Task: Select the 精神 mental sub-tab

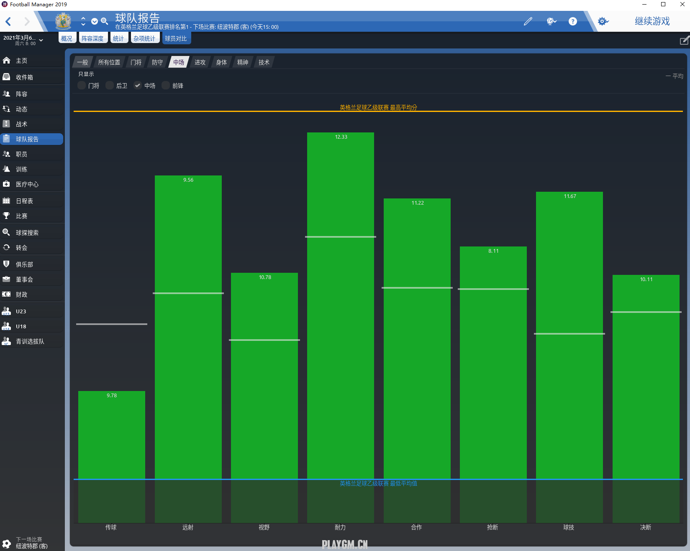Action: click(243, 62)
